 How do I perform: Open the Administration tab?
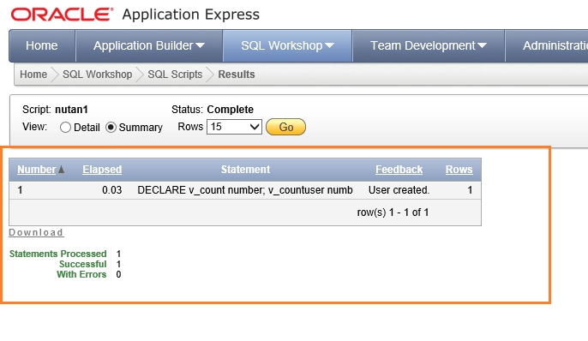click(547, 45)
